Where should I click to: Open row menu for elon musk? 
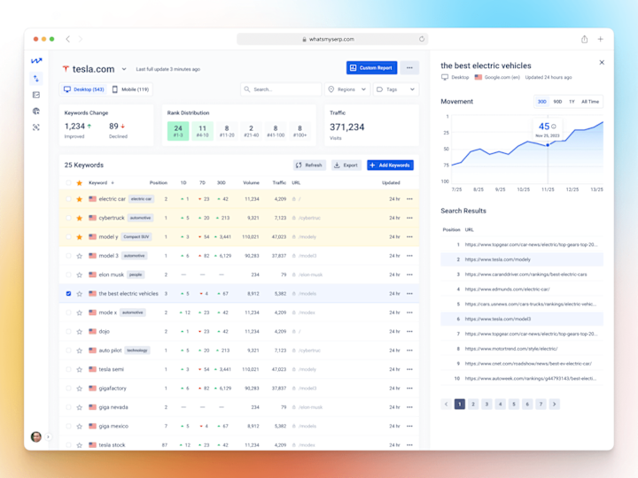(409, 274)
